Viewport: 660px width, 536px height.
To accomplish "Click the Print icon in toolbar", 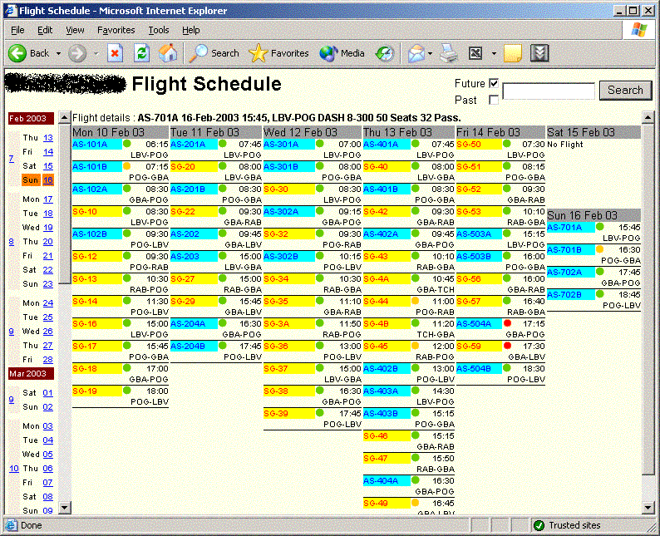I will click(x=449, y=53).
